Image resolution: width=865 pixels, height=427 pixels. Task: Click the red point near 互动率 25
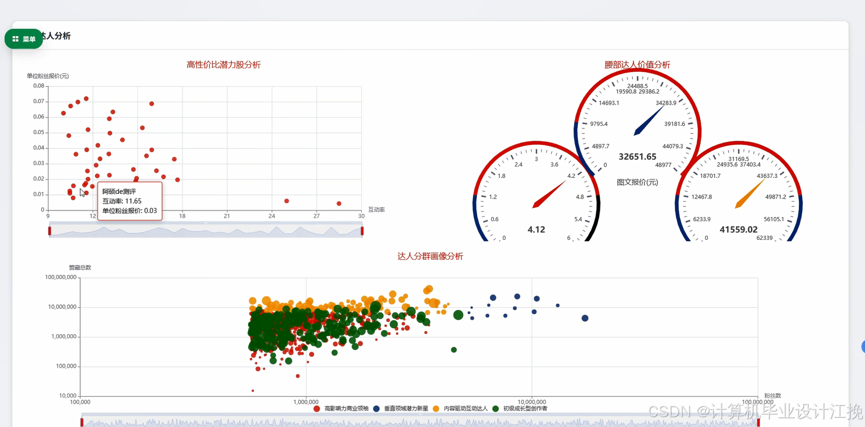click(287, 201)
